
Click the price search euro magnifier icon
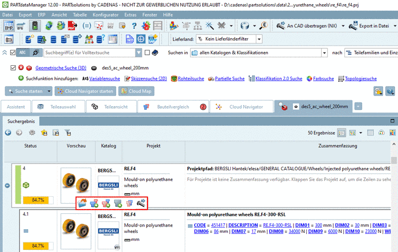[263, 25]
